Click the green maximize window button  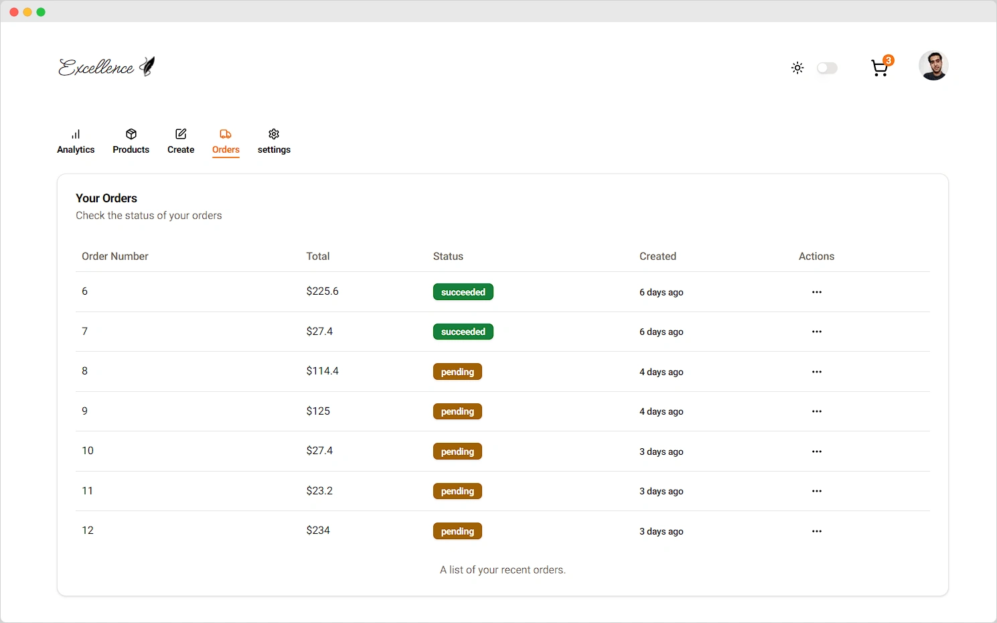pyautogui.click(x=41, y=12)
